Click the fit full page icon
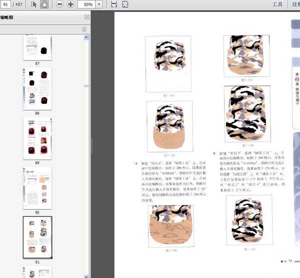The width and height of the screenshot is (300, 278). pyautogui.click(x=125, y=4)
